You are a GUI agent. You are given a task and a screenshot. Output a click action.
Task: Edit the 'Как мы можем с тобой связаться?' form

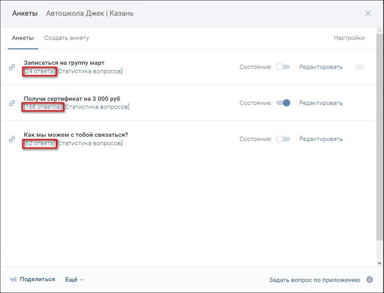coord(321,139)
